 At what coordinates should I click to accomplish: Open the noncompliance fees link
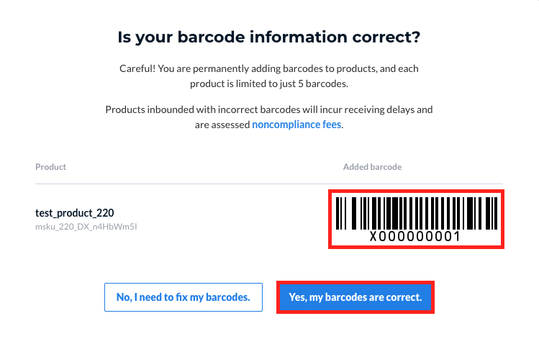pyautogui.click(x=296, y=125)
